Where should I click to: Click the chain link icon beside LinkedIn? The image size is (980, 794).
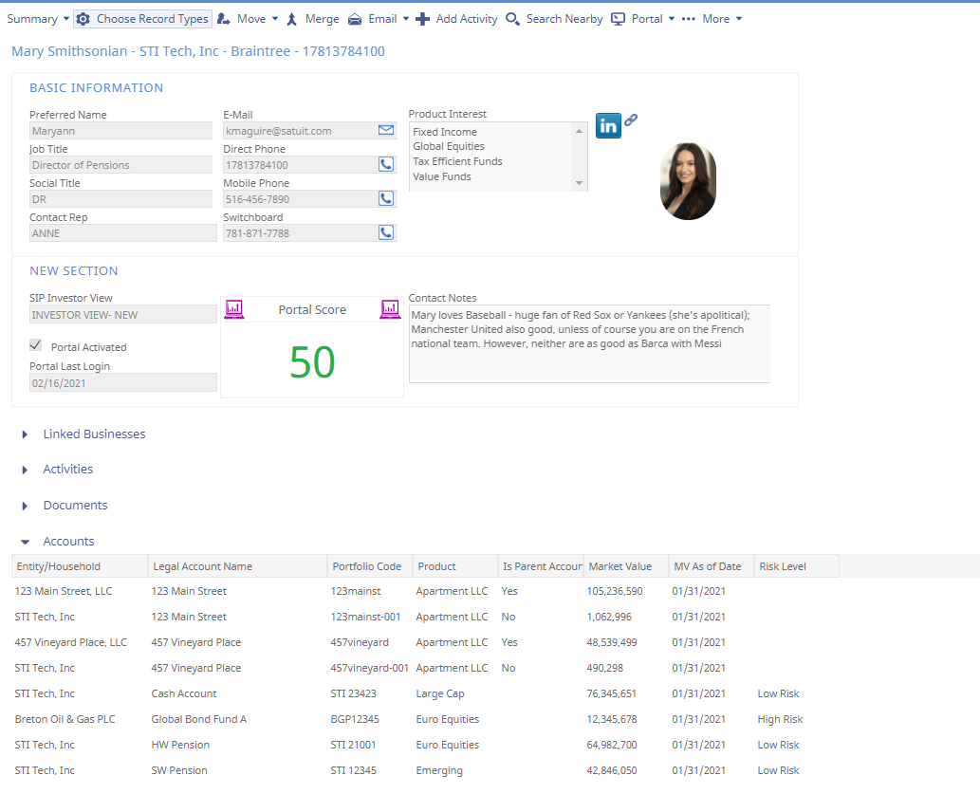pyautogui.click(x=631, y=120)
